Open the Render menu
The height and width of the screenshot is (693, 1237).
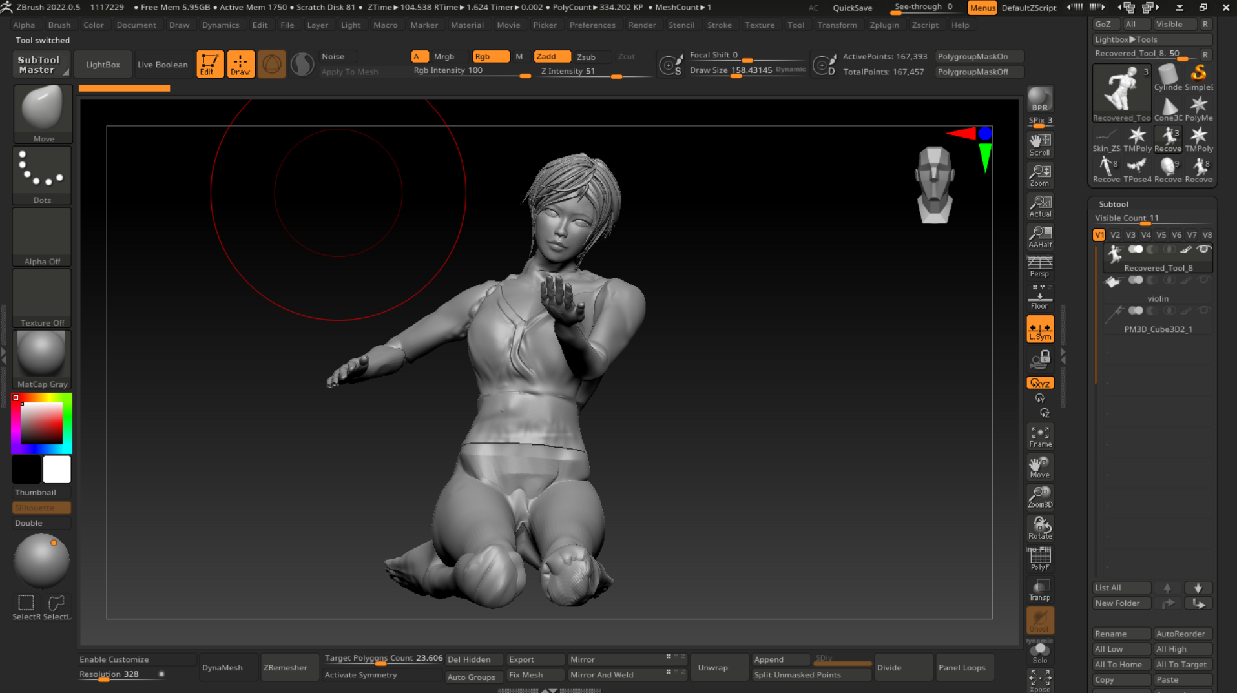[642, 25]
